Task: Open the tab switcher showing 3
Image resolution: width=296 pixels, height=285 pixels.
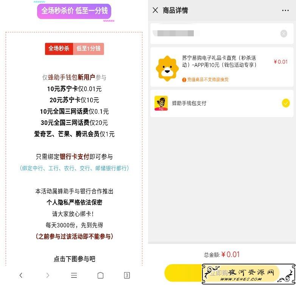Action: pyautogui.click(x=127, y=275)
